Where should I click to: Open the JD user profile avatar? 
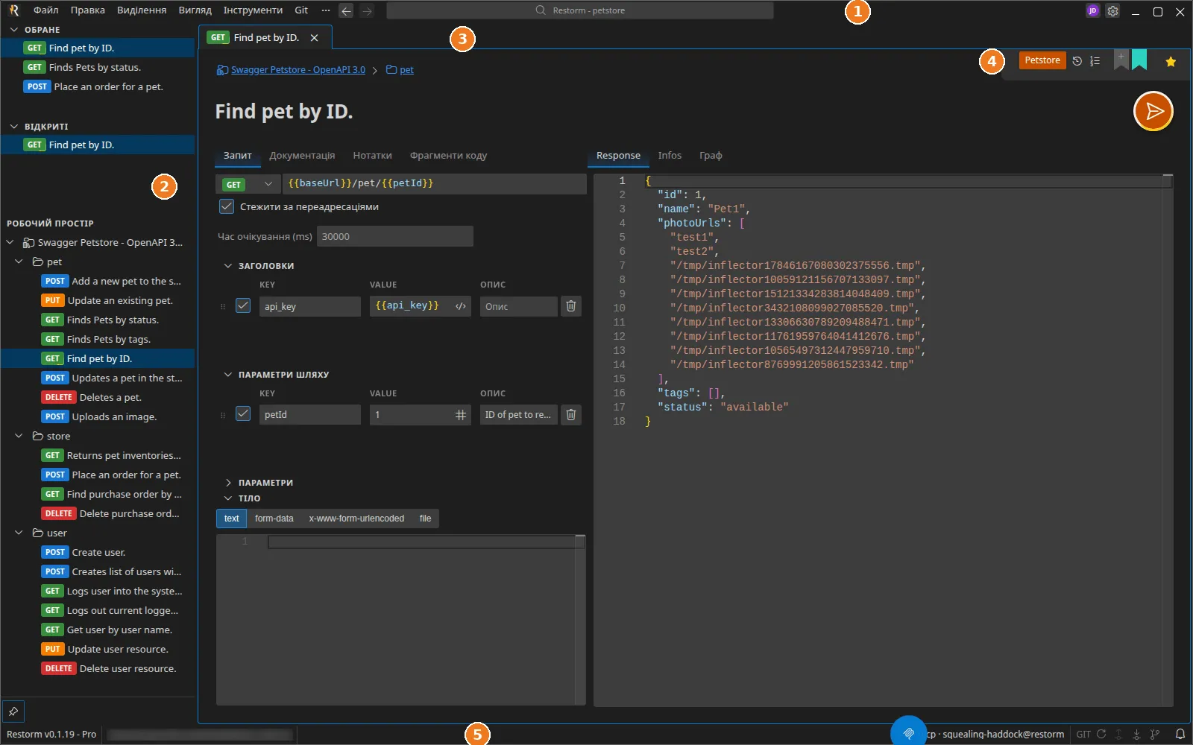1093,11
